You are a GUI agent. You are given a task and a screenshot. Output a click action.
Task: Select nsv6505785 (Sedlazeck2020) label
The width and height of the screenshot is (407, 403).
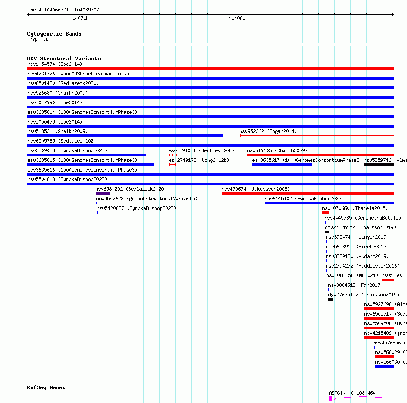tap(63, 141)
